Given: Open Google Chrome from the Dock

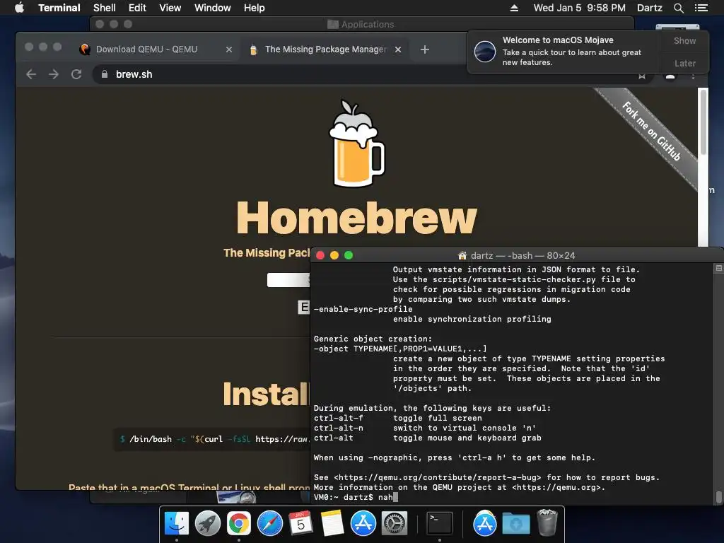Looking at the screenshot, I should pos(238,524).
